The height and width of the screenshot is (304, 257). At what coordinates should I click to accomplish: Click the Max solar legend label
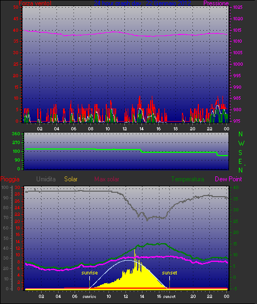[x=107, y=179]
